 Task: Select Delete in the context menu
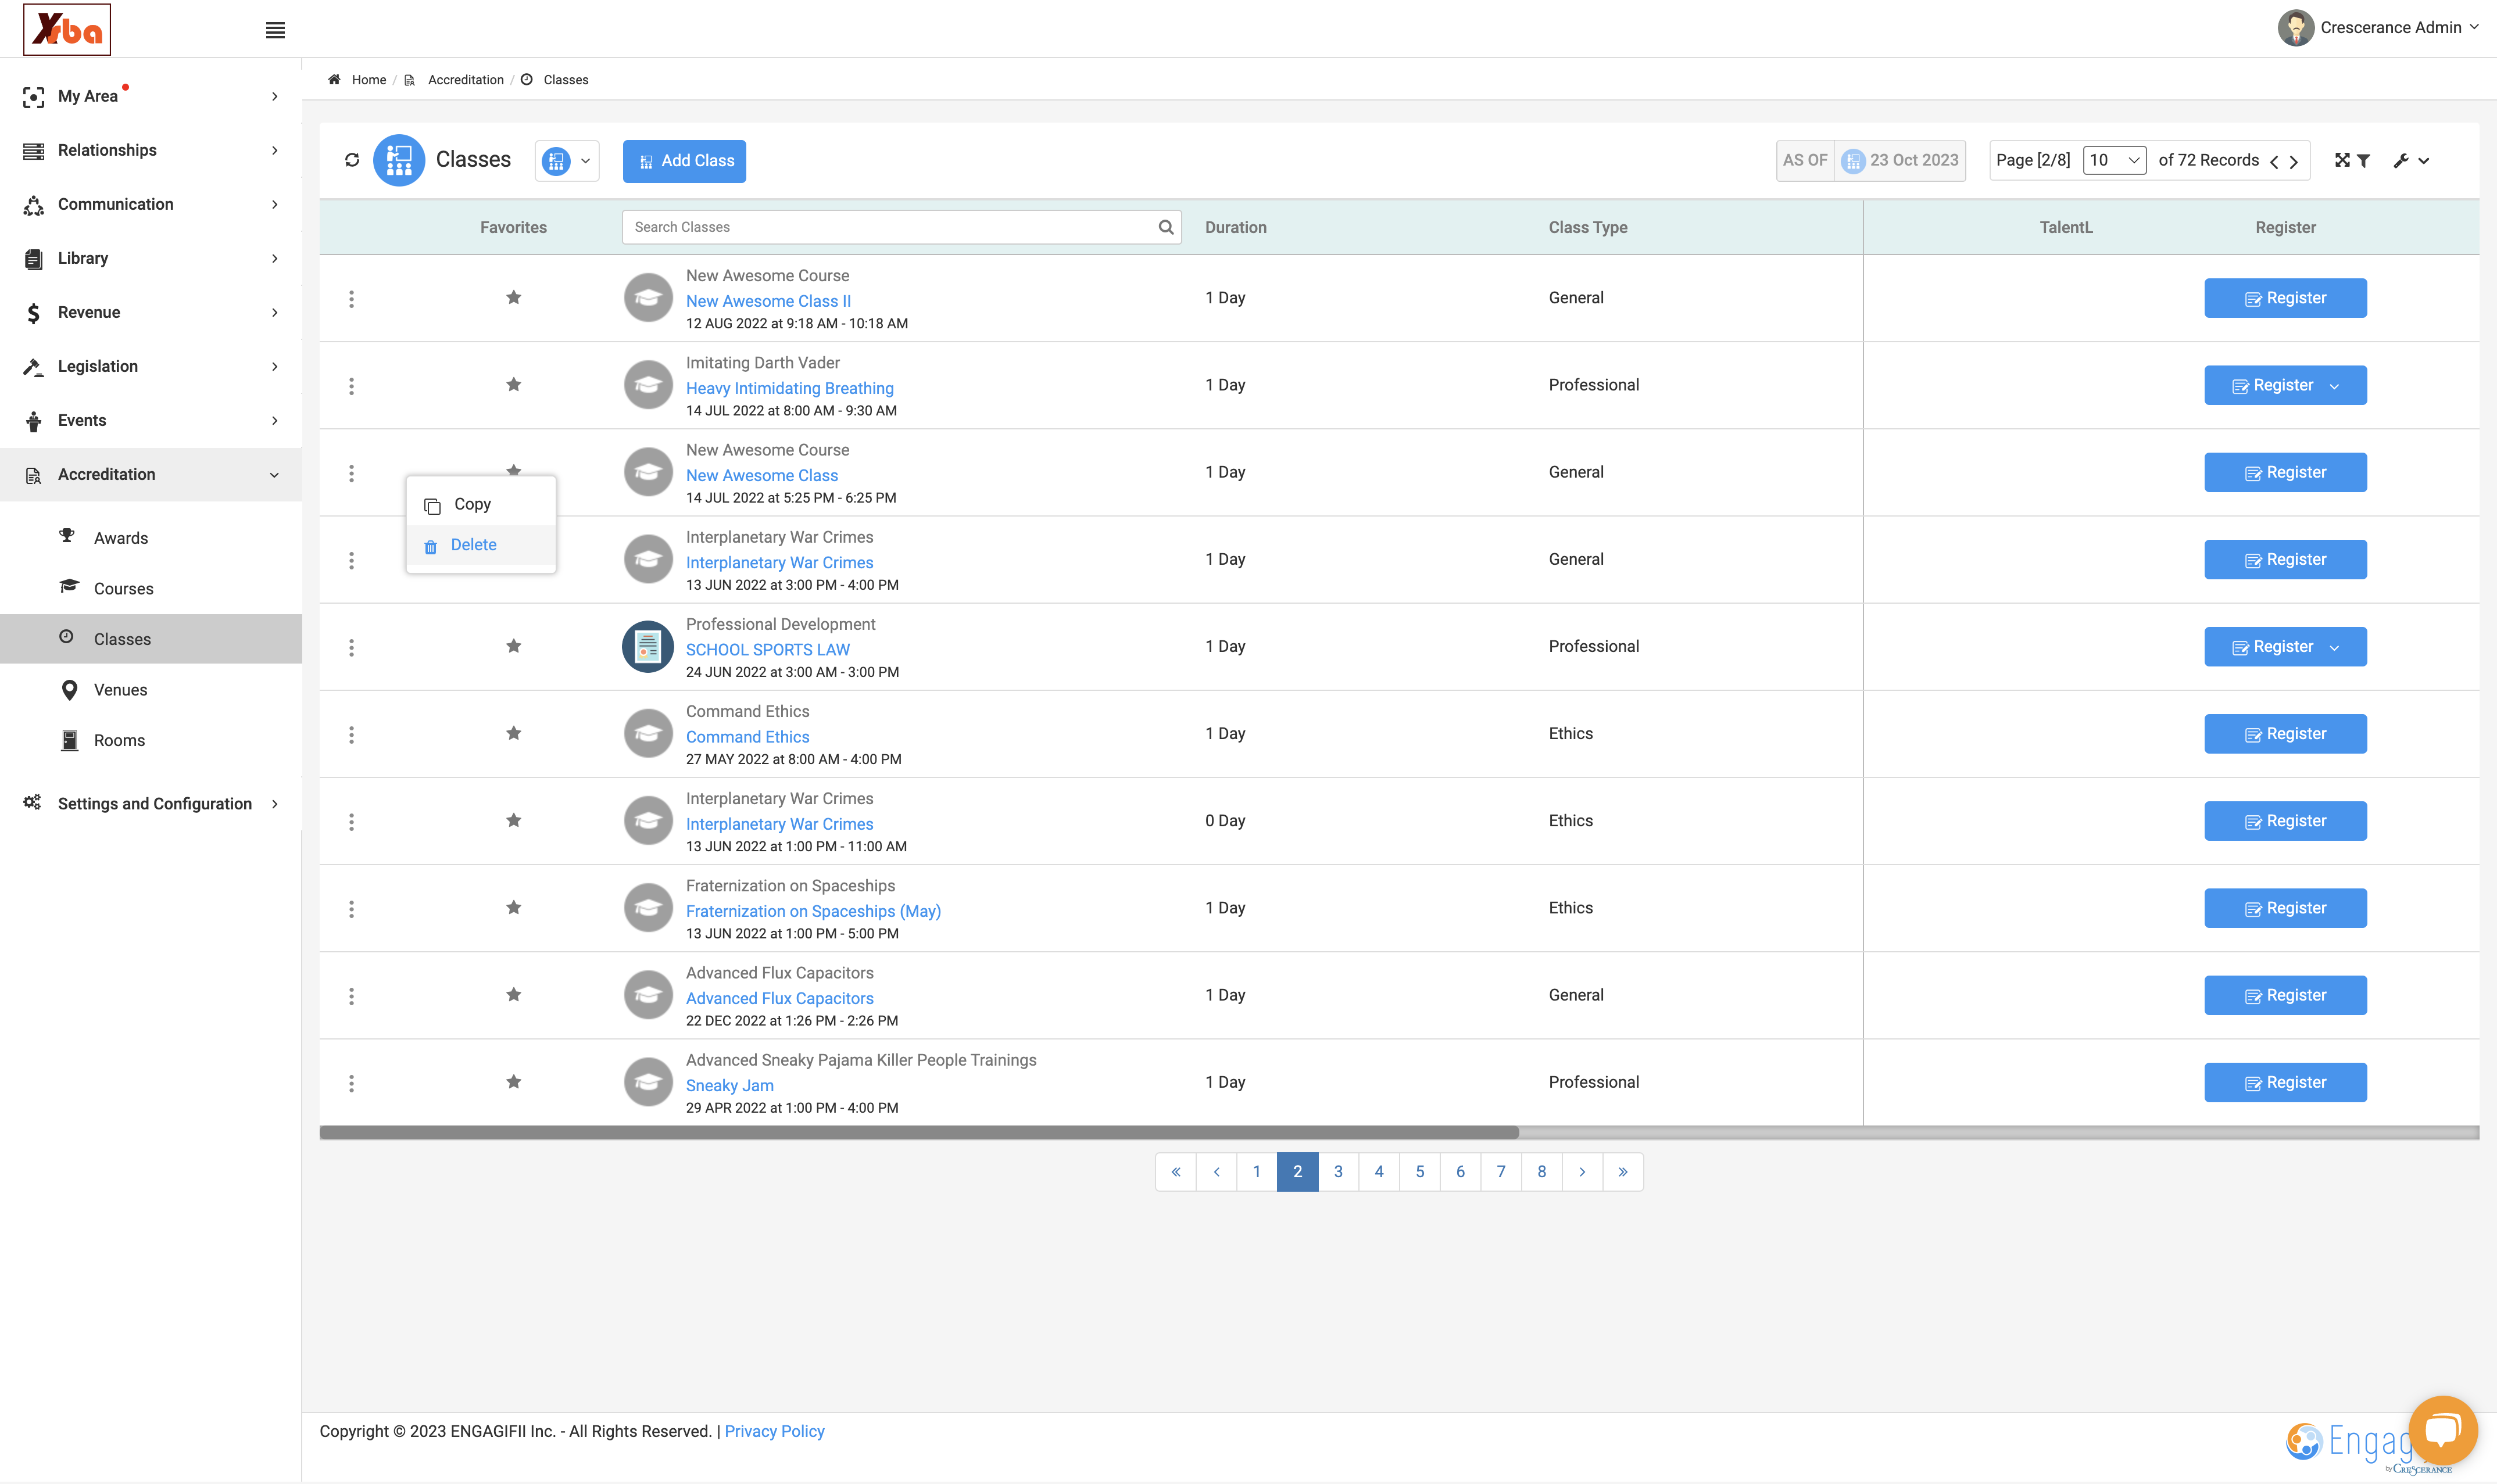[481, 545]
